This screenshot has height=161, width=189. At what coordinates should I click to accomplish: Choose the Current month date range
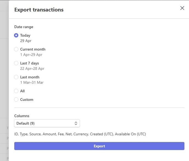click(x=16, y=49)
